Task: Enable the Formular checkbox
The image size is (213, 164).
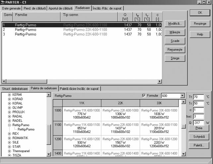Action: [x=143, y=96]
